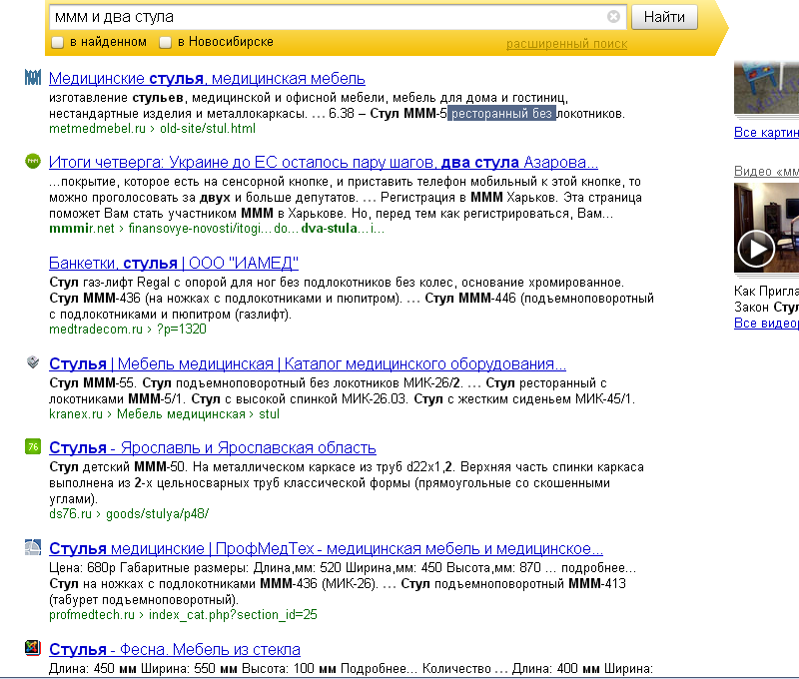Image resolution: width=799 pixels, height=679 pixels.
Task: Click favicon next to Медицинские стулья result
Action: pyautogui.click(x=33, y=78)
